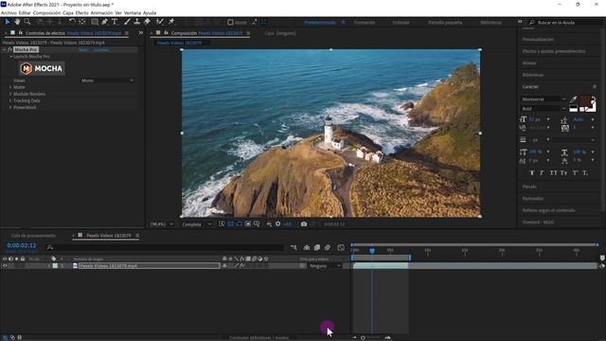The image size is (606, 341).
Task: Select the Clone Stamp tool
Action: coord(136,22)
